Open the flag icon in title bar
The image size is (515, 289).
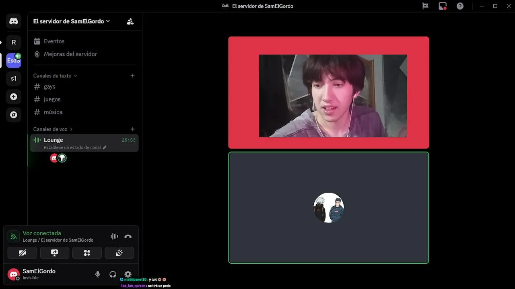pyautogui.click(x=425, y=6)
